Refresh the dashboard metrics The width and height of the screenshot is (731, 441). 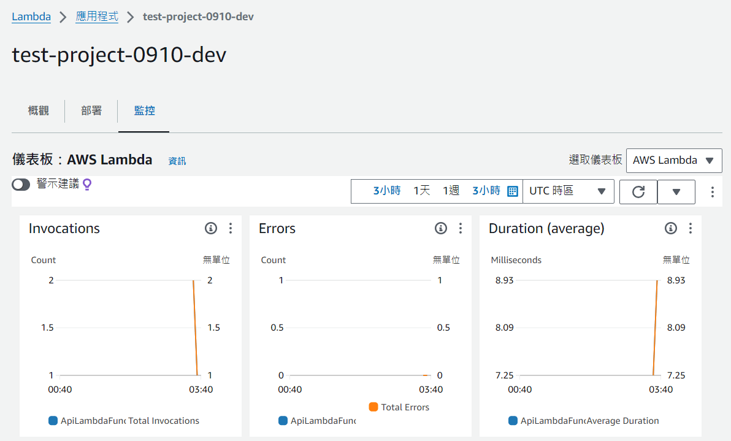tap(638, 191)
